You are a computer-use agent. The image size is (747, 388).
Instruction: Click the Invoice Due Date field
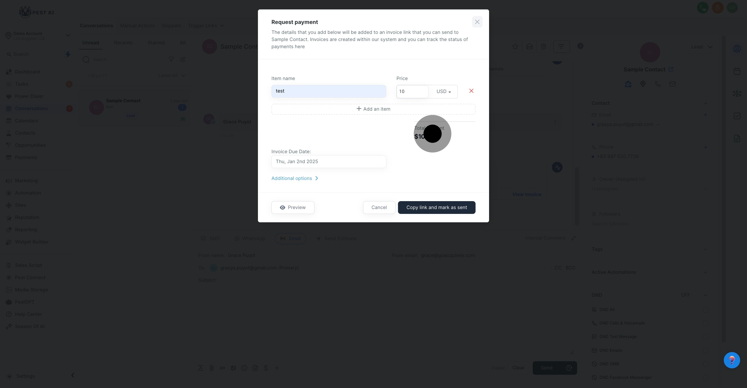(329, 162)
